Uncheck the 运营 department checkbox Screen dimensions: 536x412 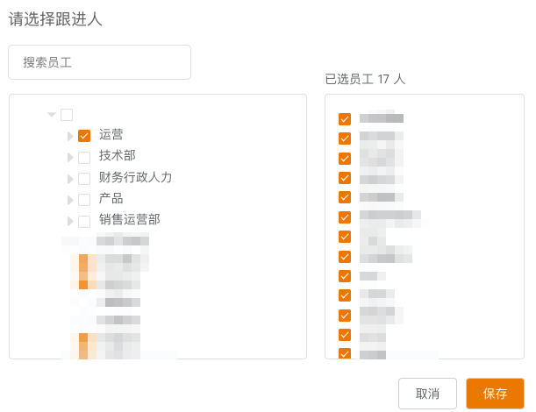pyautogui.click(x=84, y=136)
